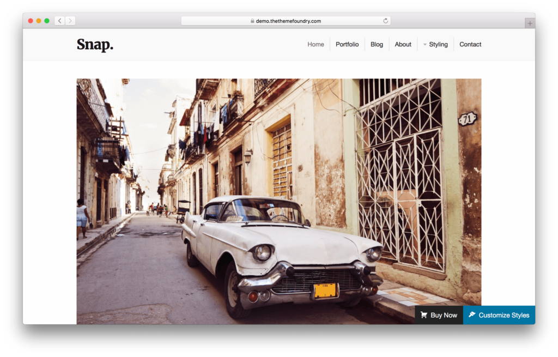Go to the Portfolio page

pos(347,45)
